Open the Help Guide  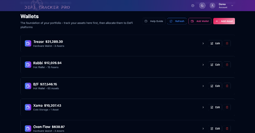[x=154, y=21]
